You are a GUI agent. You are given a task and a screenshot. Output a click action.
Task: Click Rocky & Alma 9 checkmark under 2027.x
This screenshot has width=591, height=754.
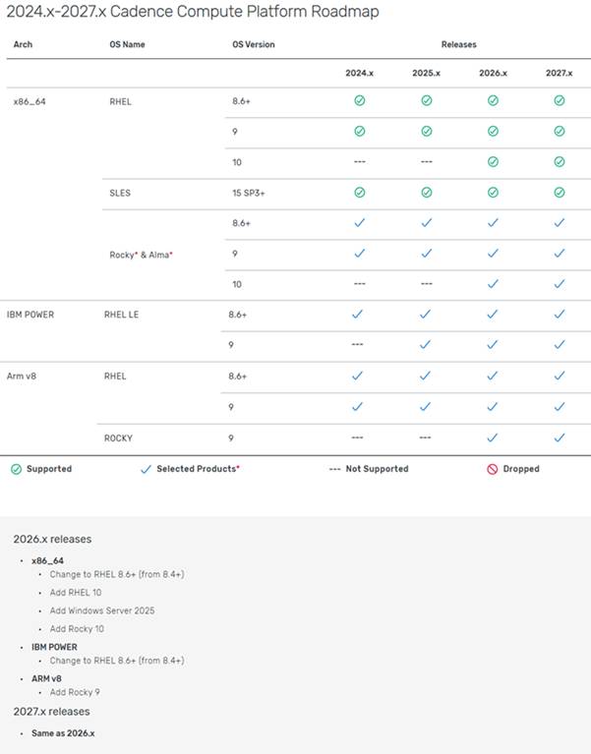point(560,254)
